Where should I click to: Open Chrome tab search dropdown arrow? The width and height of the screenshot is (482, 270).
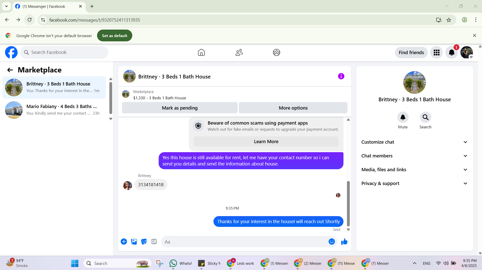click(6, 6)
